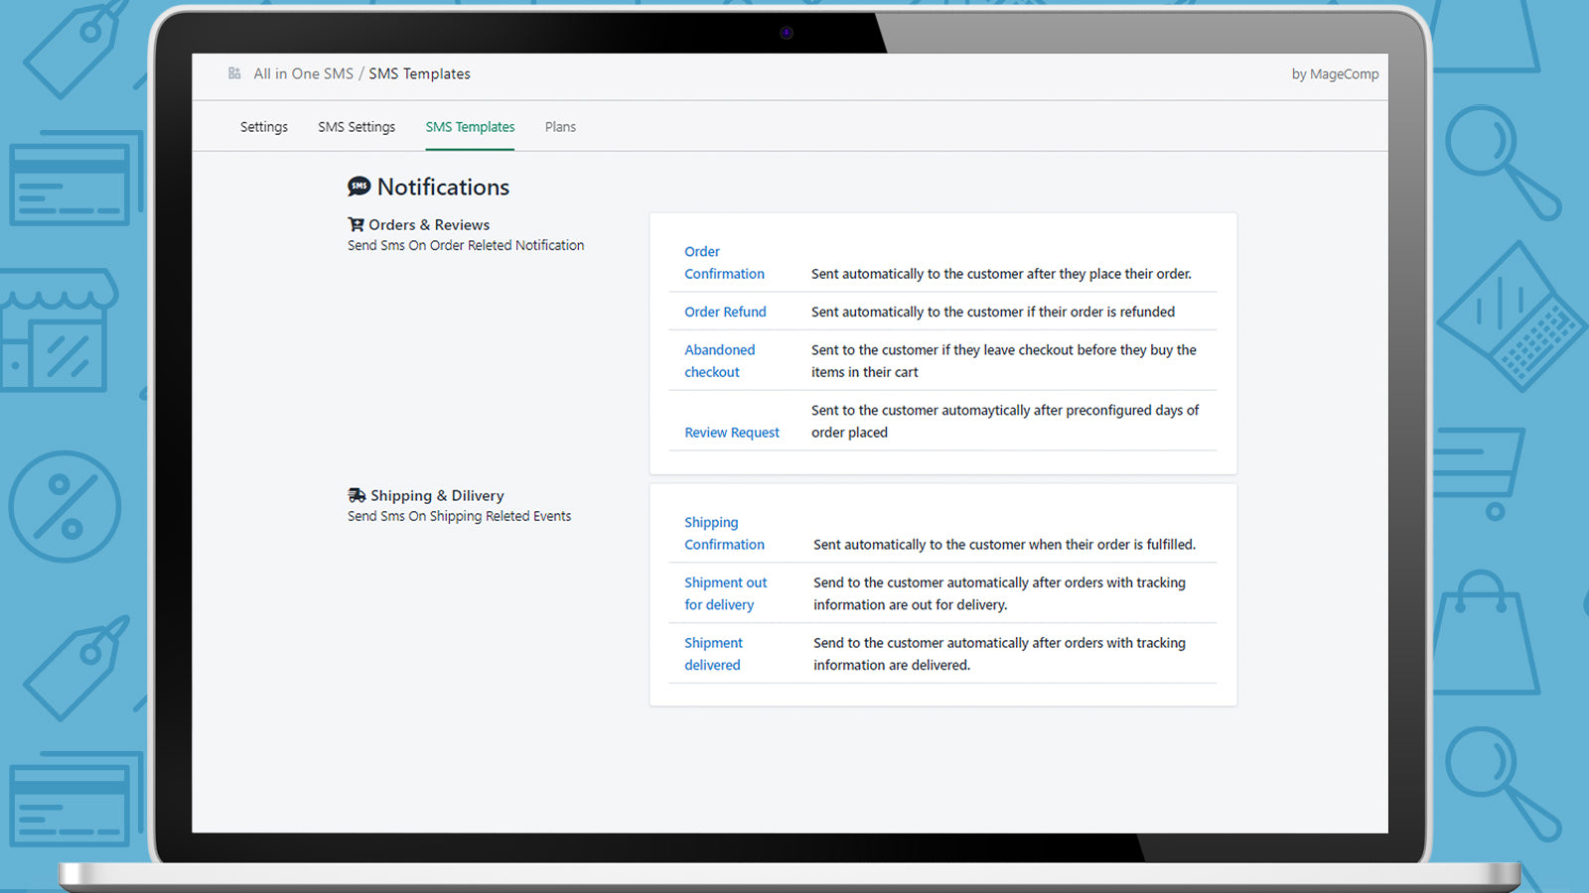Click 'Send Sms On Order Releted Notification' text
Viewport: 1589px width, 893px height.
[466, 245]
